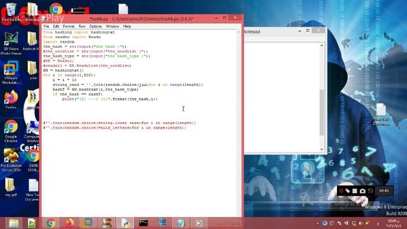Viewport: 407px width, 229px height.
Task: Open the Help menu in IDLE
Action: coord(127,27)
